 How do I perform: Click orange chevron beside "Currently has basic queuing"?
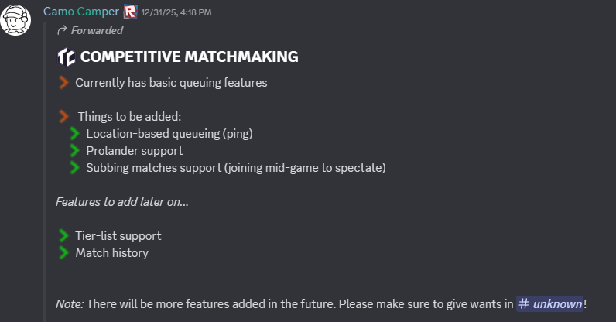[x=63, y=82]
